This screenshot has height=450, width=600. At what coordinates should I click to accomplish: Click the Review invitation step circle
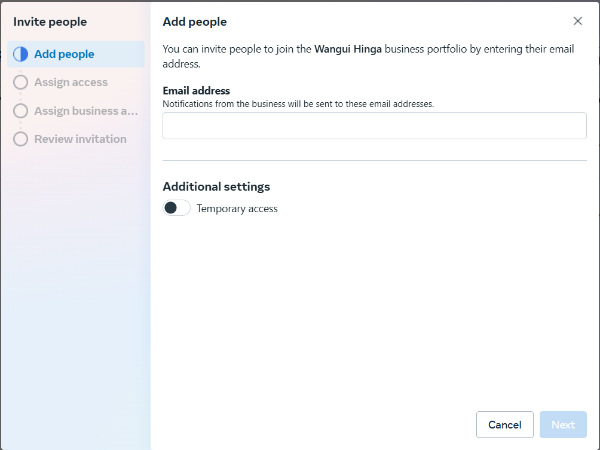[x=21, y=139]
